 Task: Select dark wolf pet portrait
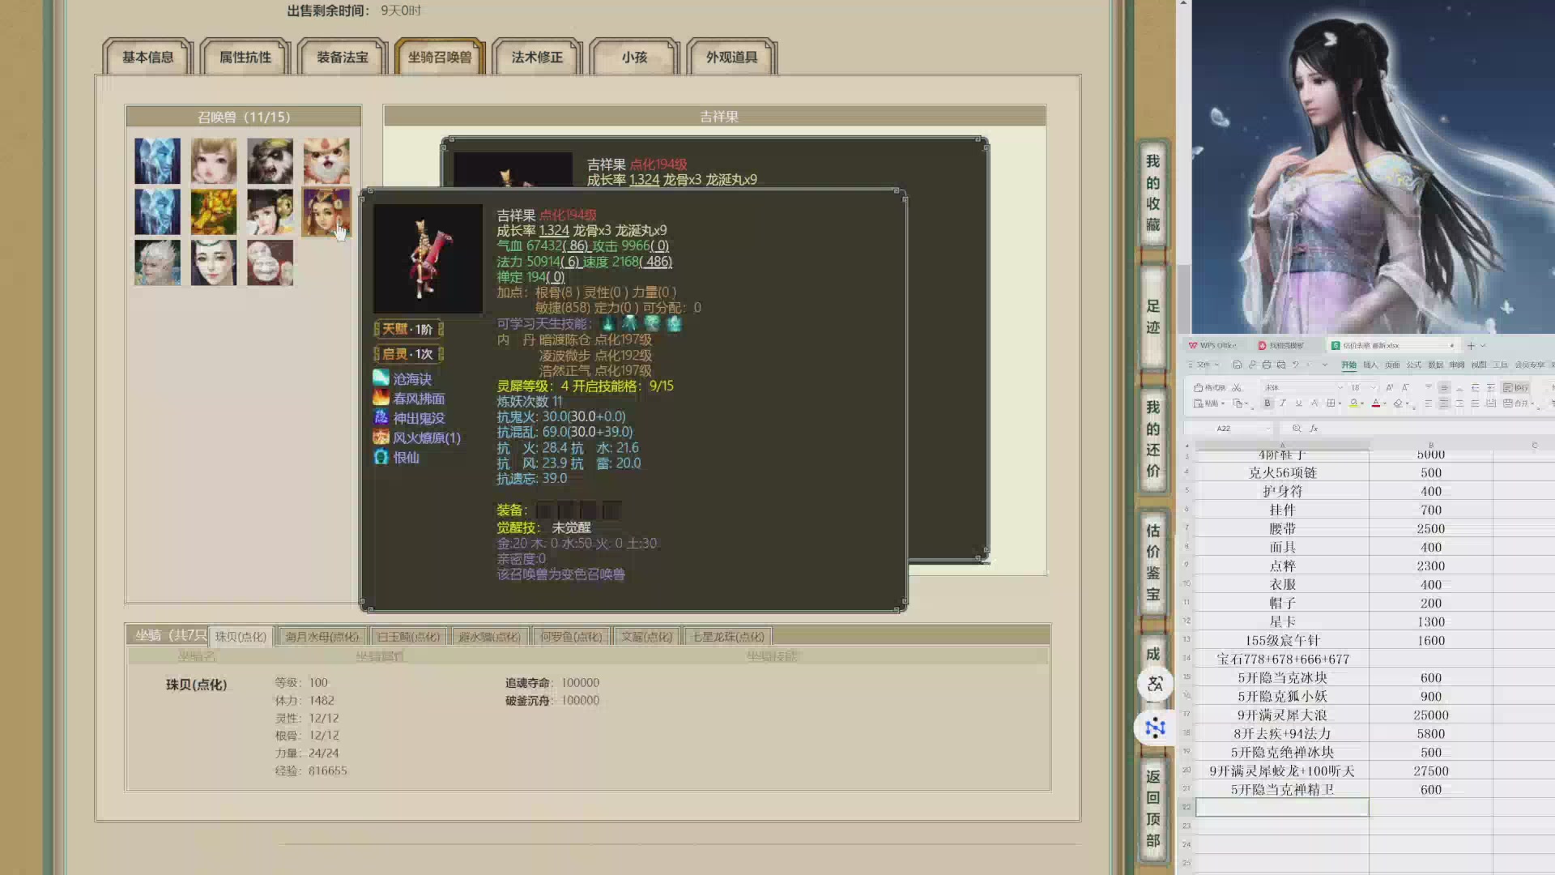point(271,160)
